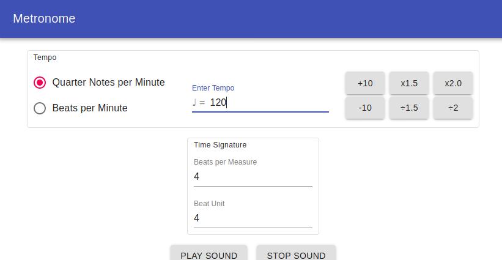Divide tempo using the ÷1.5 button

(409, 108)
